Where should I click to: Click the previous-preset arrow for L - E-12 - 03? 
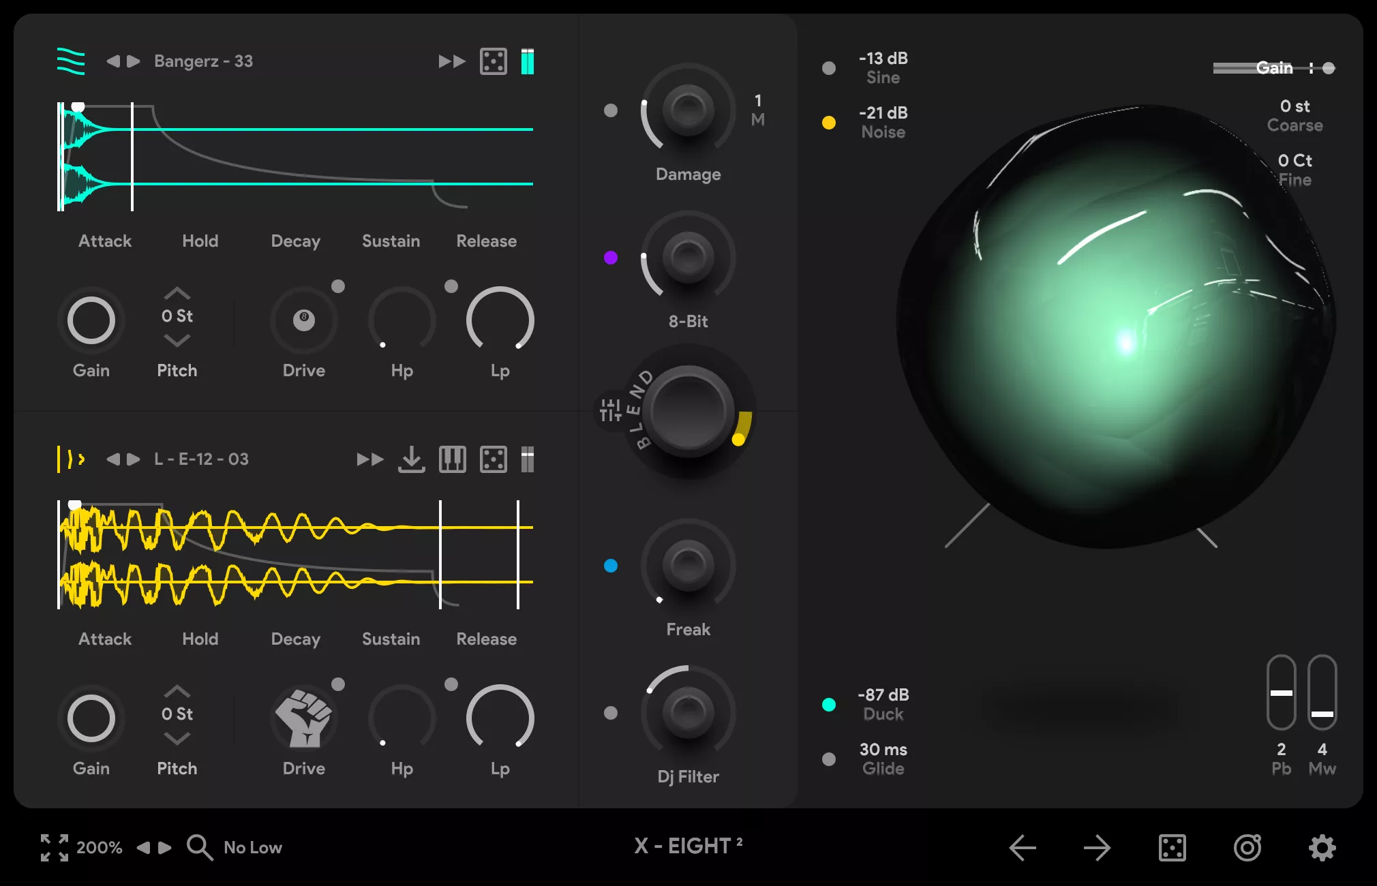[x=115, y=459]
